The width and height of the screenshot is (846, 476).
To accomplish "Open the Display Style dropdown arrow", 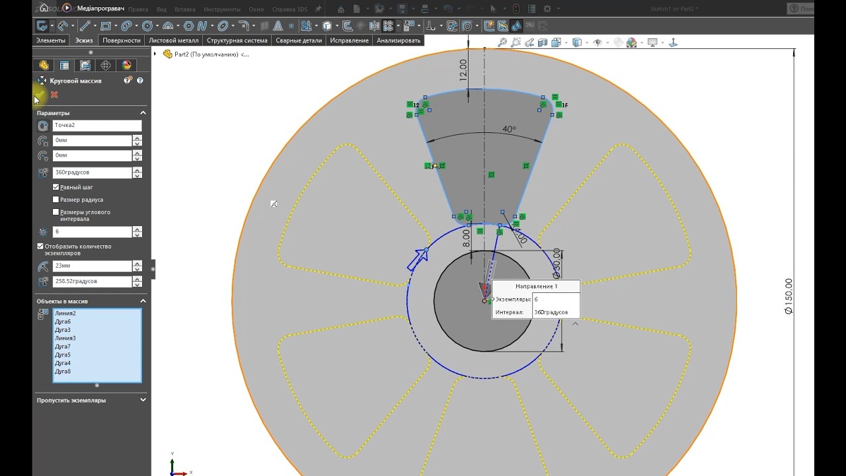I will pos(587,42).
